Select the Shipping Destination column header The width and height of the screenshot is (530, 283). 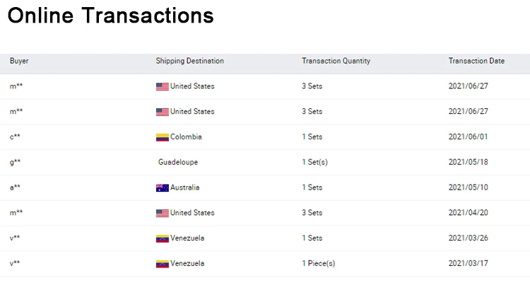click(x=189, y=61)
